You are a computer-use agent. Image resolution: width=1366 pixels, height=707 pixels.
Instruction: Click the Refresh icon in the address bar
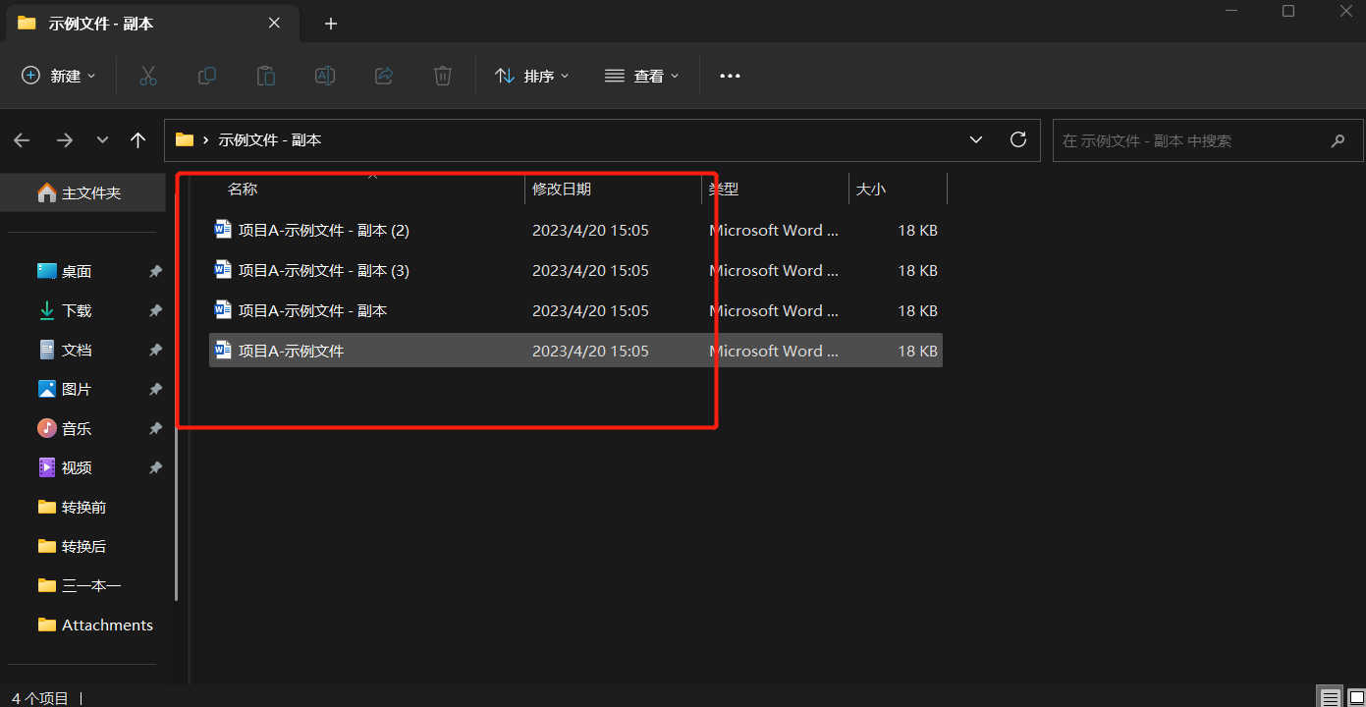(x=1017, y=139)
